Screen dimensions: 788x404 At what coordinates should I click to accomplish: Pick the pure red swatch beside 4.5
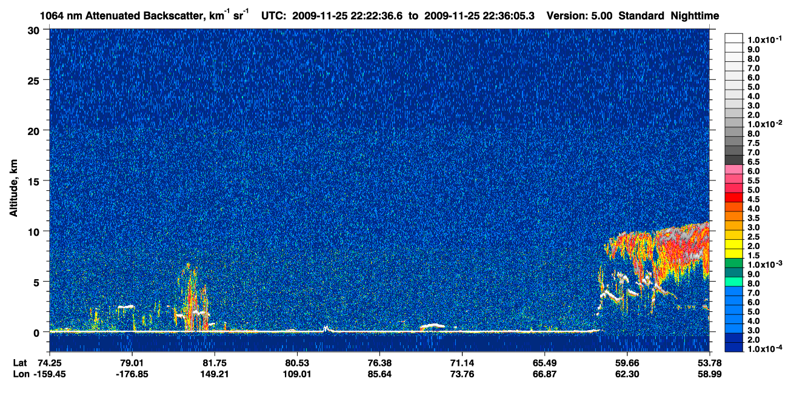coord(734,197)
